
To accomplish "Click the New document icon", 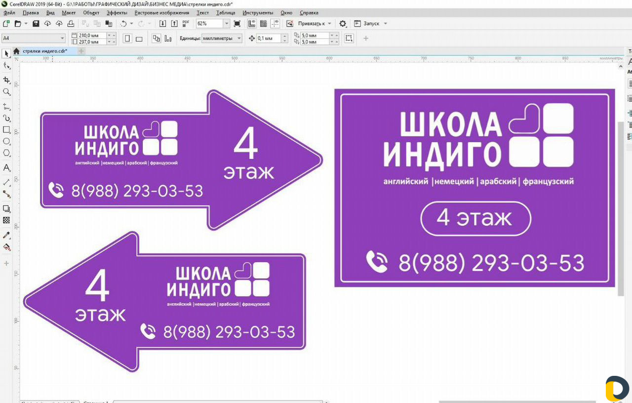I will 6,23.
